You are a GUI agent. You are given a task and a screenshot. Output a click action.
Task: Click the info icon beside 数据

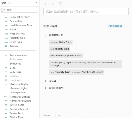(x=9, y=3)
